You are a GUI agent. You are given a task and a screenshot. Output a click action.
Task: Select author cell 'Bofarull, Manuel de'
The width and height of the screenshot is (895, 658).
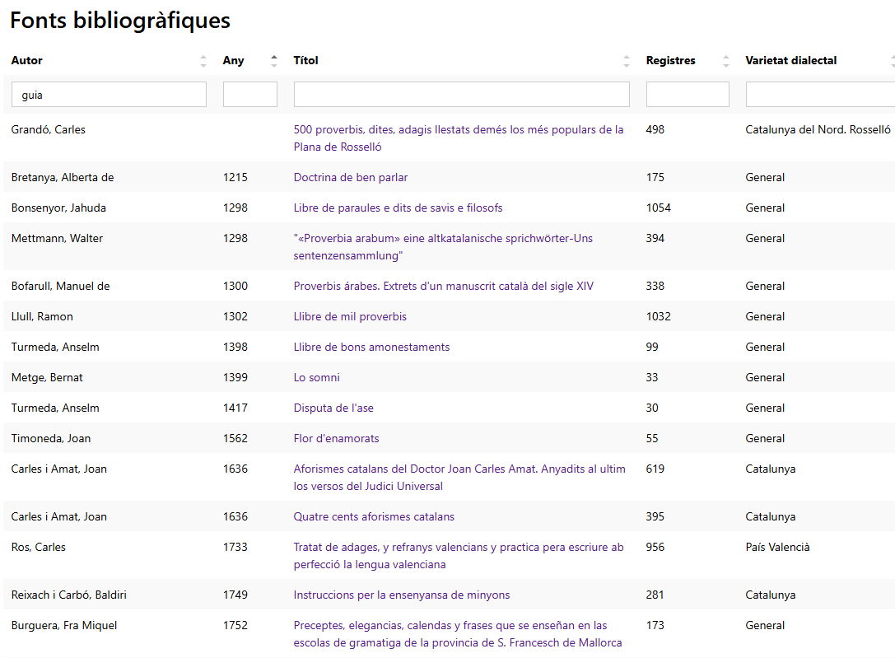(x=60, y=286)
